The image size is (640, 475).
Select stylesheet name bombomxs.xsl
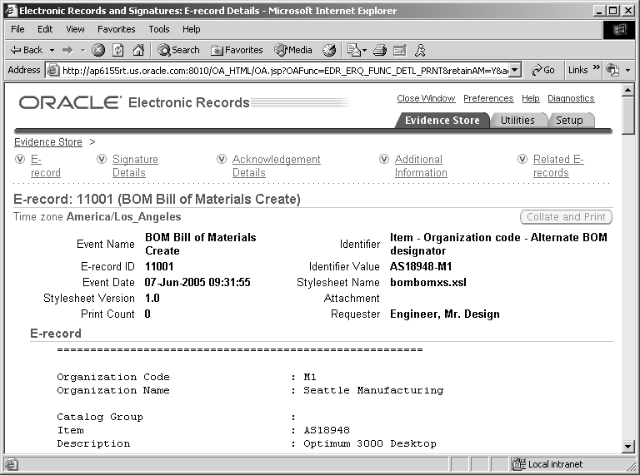click(428, 282)
